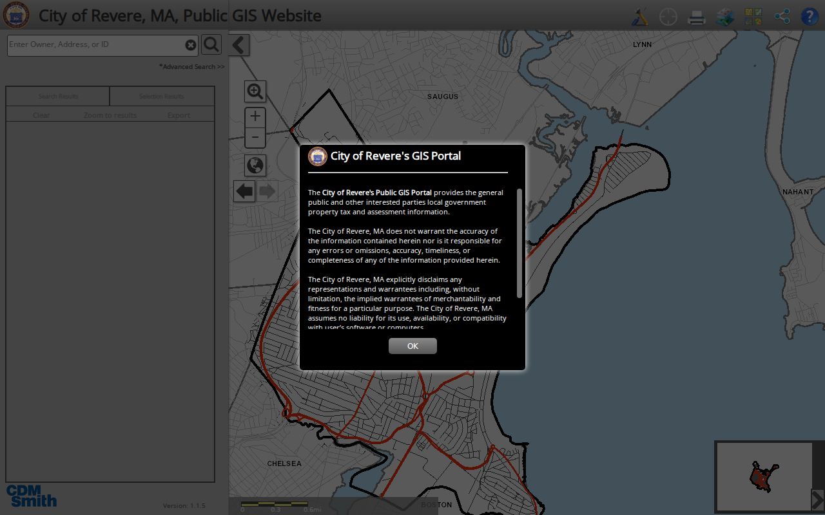Click the CHELSEA label on the map

click(x=284, y=464)
